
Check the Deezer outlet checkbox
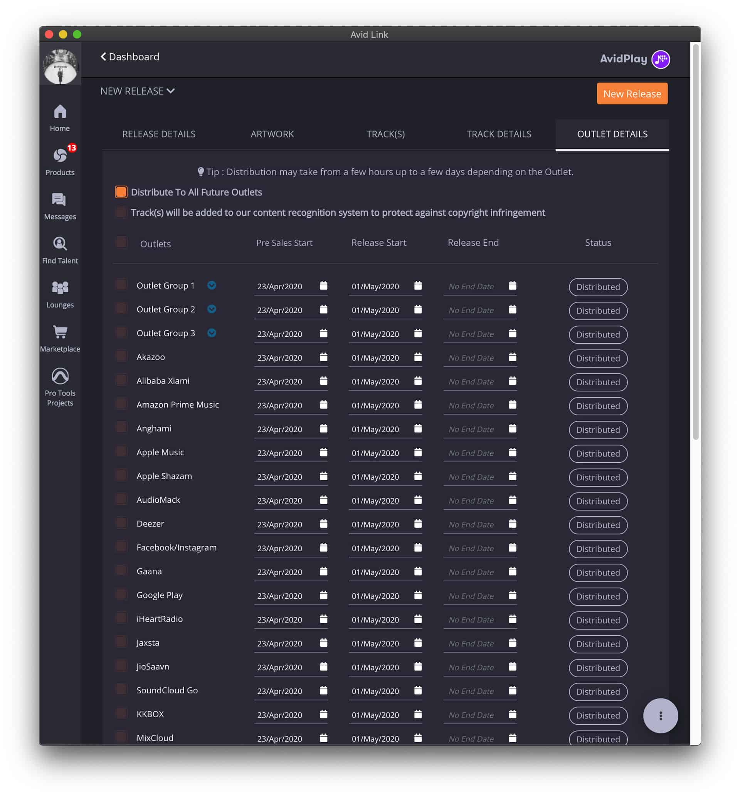click(121, 522)
